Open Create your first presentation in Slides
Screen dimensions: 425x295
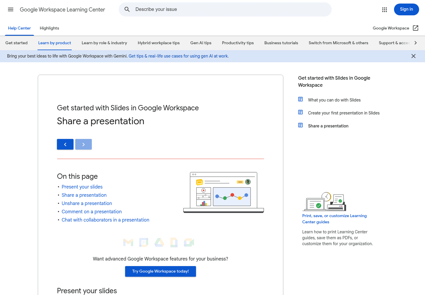click(344, 113)
